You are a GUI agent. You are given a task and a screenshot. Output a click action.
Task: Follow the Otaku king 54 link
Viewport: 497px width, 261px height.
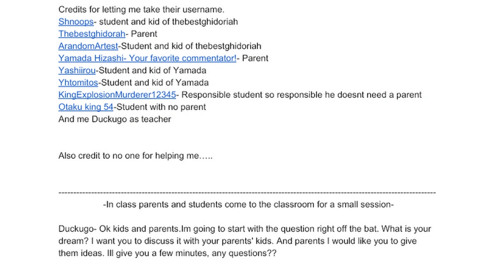[86, 107]
